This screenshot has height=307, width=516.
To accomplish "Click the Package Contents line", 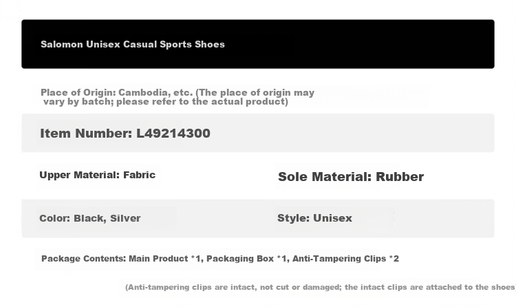I will [220, 259].
